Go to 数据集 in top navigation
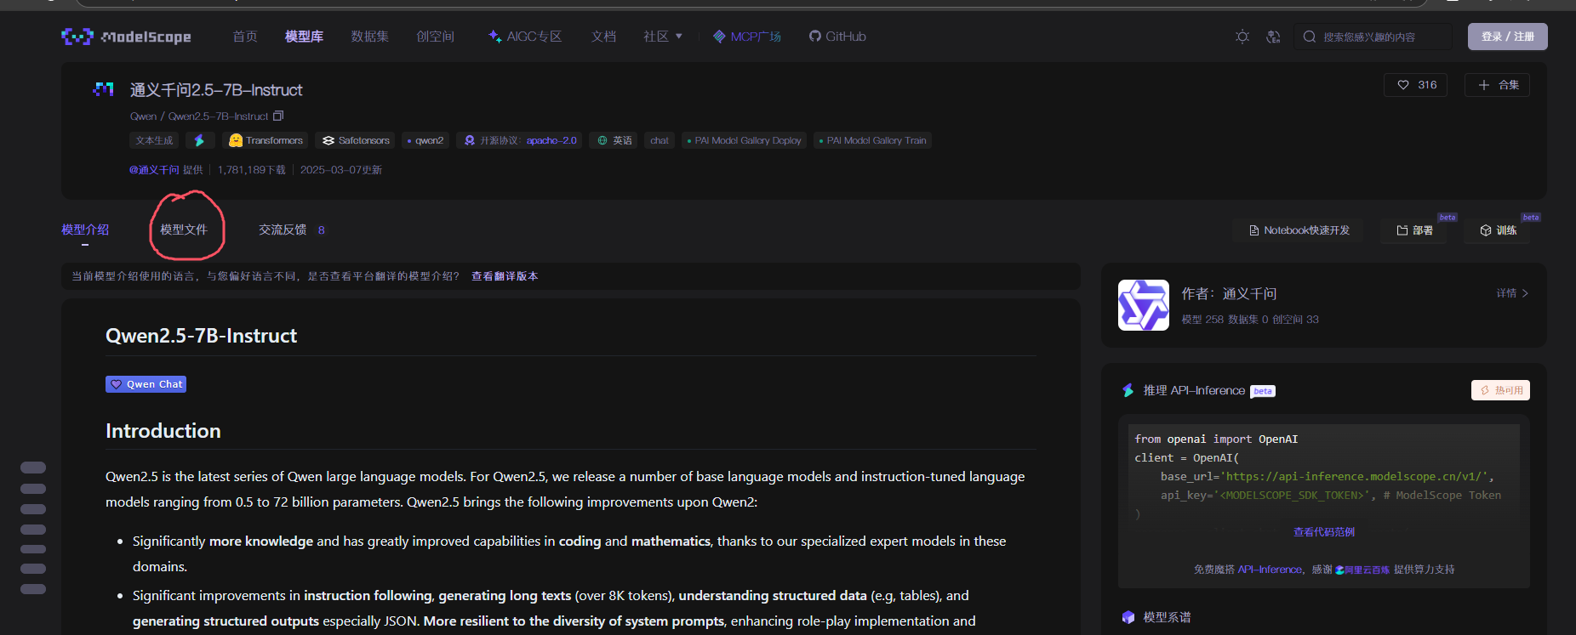Viewport: 1576px width, 635px height. click(x=370, y=37)
